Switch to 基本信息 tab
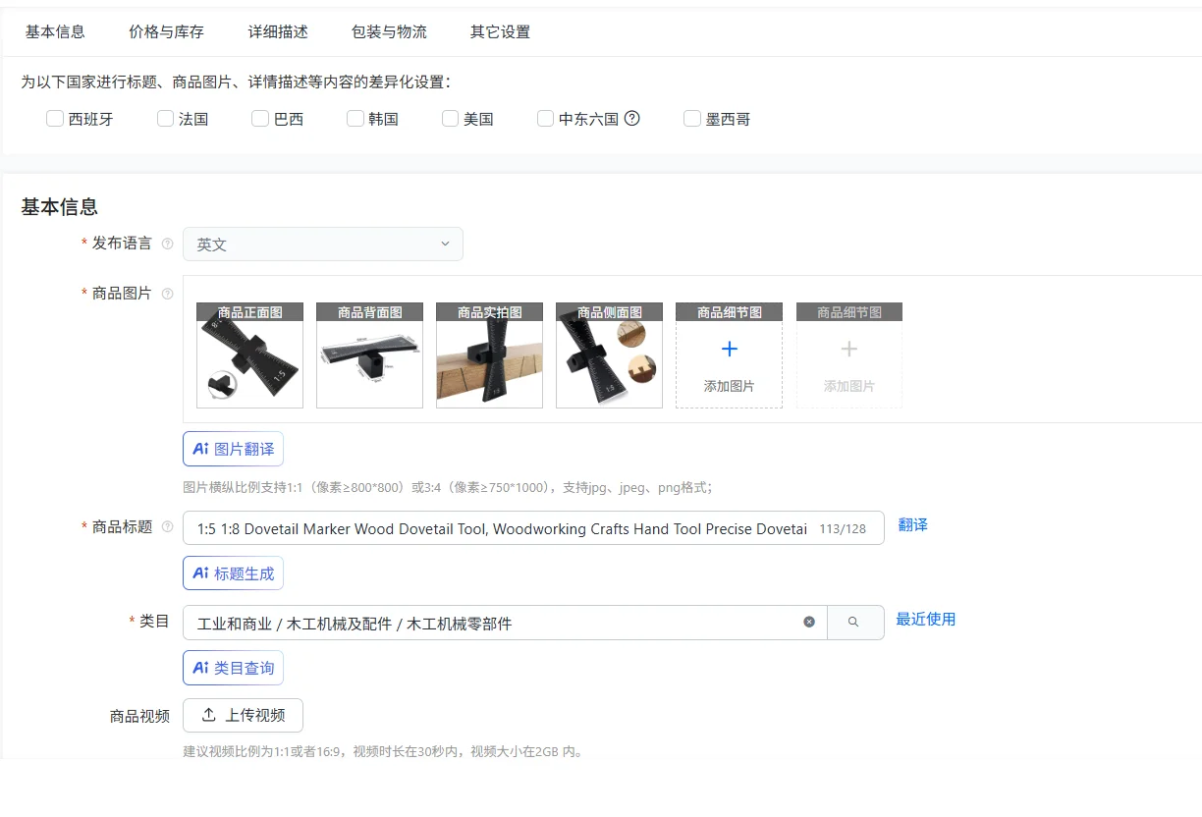The height and width of the screenshot is (817, 1202). tap(55, 31)
